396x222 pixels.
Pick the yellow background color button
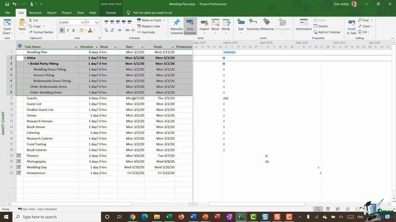click(81, 30)
